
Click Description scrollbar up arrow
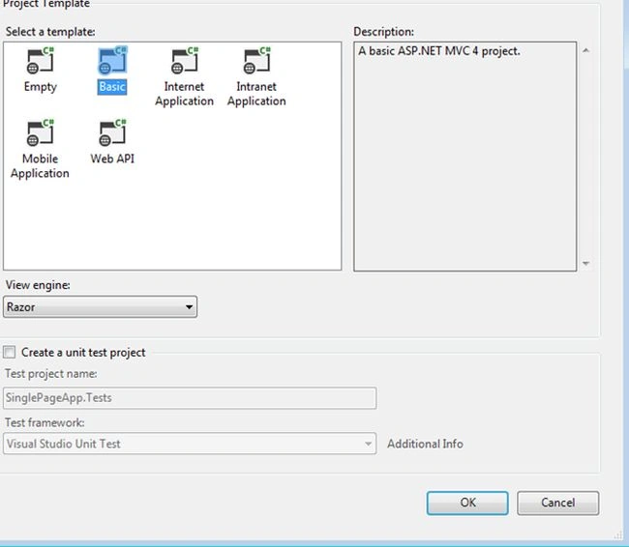tap(585, 50)
